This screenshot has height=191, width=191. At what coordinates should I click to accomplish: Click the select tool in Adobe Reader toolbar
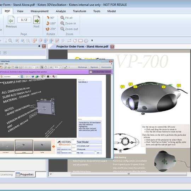tap(42, 67)
